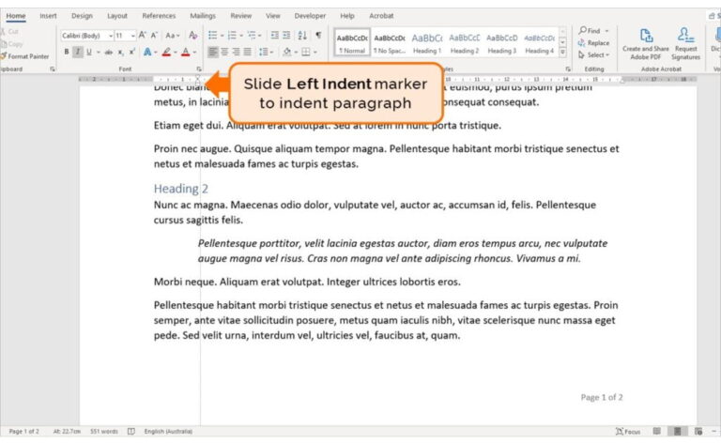Switch to Read Mode view
Image resolution: width=721 pixels, height=444 pixels.
[x=656, y=431]
